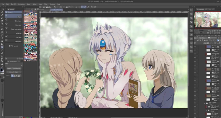Viewport: 221px width, 118px height.
Task: Click the New document icon in command bar
Action: tap(44, 7)
